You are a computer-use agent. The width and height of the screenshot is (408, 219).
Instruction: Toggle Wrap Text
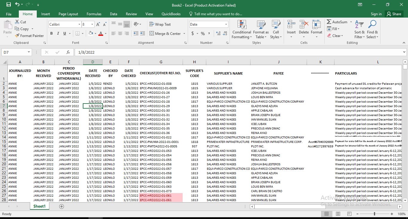(160, 24)
